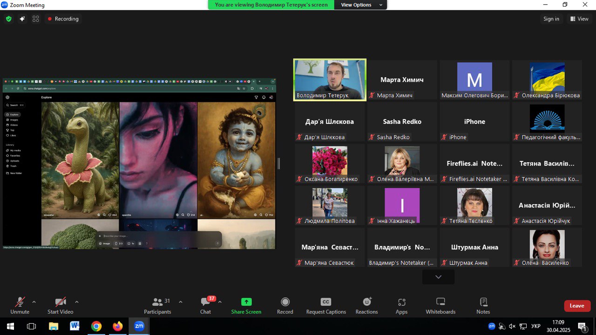This screenshot has height=335, width=596.
Task: Show next page of participant gallery
Action: (x=438, y=277)
